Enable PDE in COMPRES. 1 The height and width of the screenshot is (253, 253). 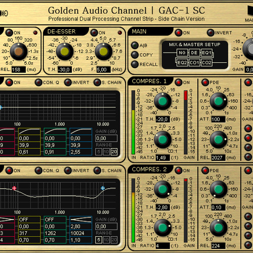pyautogui.click(x=205, y=82)
